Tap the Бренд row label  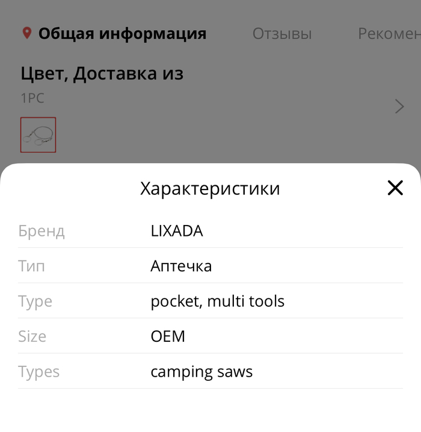(x=41, y=230)
